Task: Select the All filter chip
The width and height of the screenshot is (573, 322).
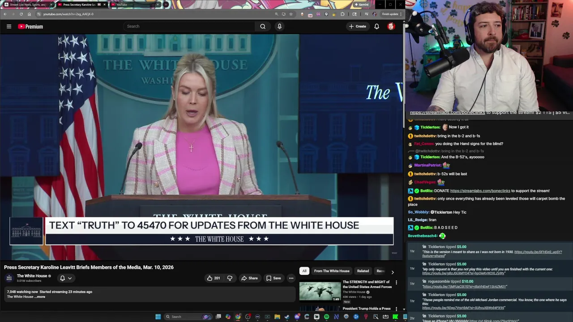Action: click(304, 271)
